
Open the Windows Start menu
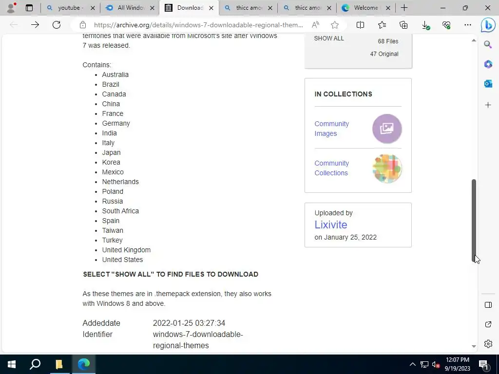(x=12, y=364)
